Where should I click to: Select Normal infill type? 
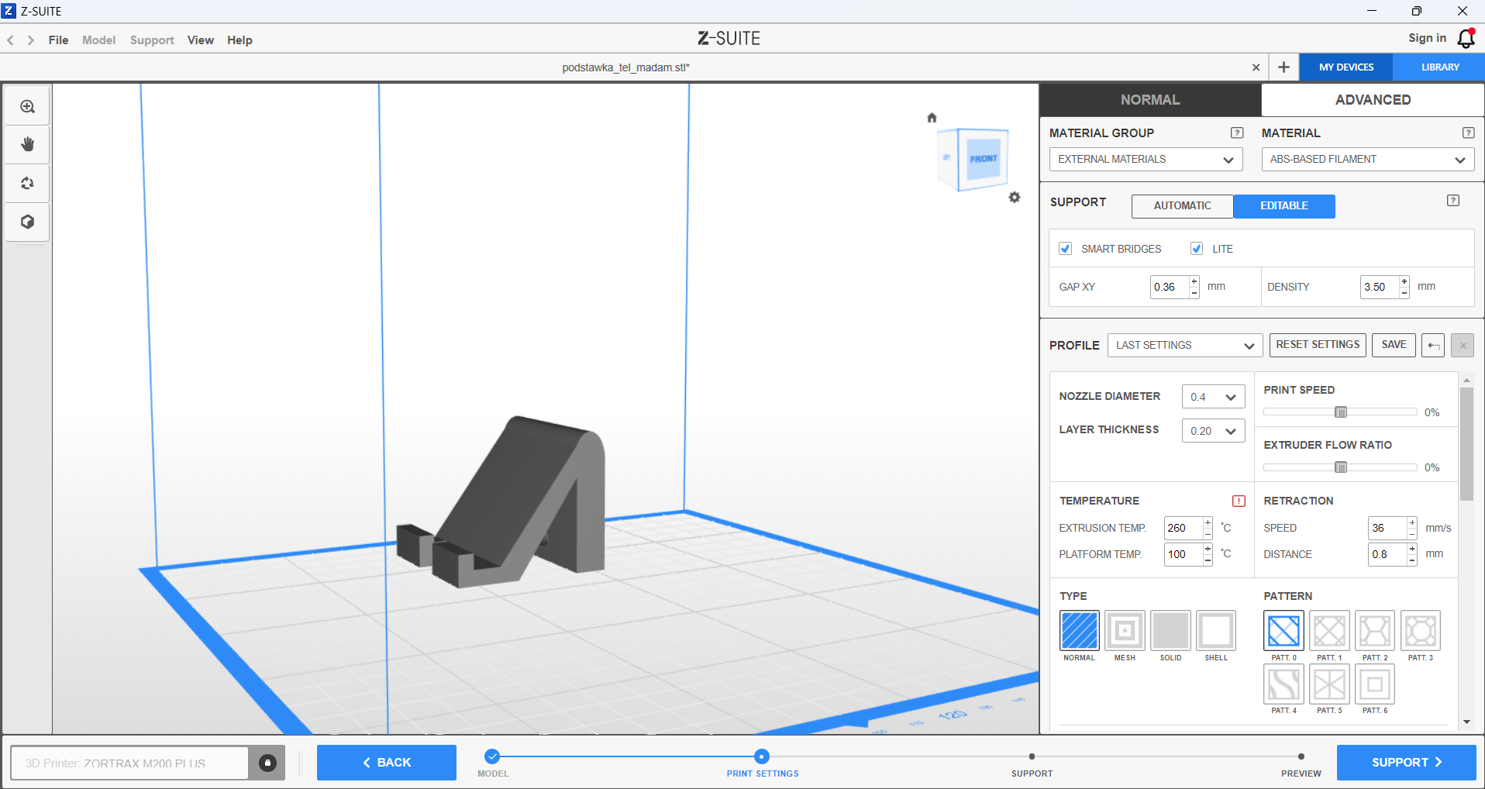1079,630
